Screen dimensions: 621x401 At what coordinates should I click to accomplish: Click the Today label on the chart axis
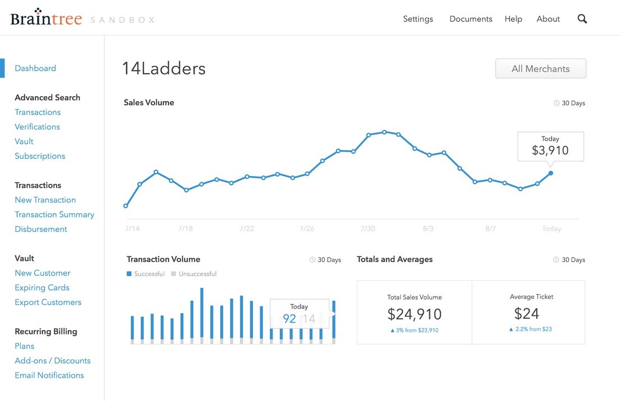551,229
